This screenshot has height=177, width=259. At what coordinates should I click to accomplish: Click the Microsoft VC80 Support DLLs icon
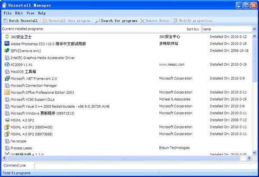[7, 99]
